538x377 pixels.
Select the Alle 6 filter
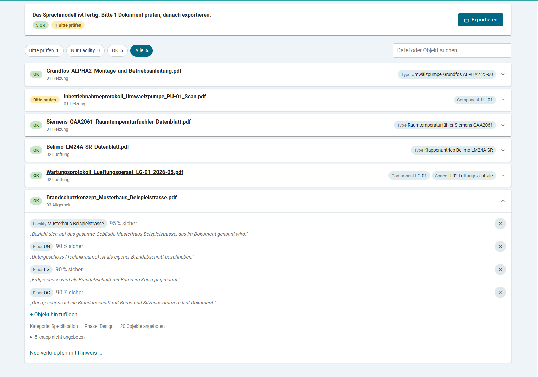(142, 50)
